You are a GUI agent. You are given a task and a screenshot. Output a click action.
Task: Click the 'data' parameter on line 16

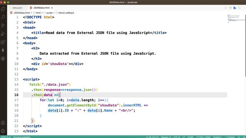(x=48, y=95)
